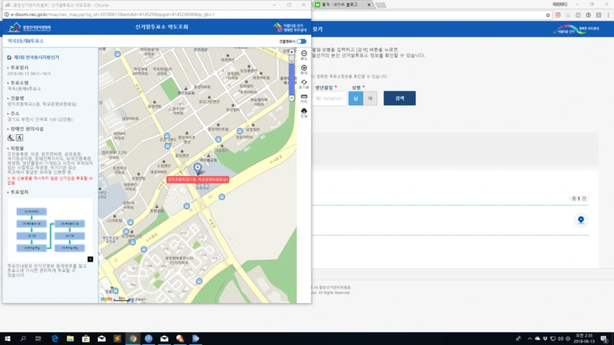Click the election commission logo in popup header

[x=30, y=28]
